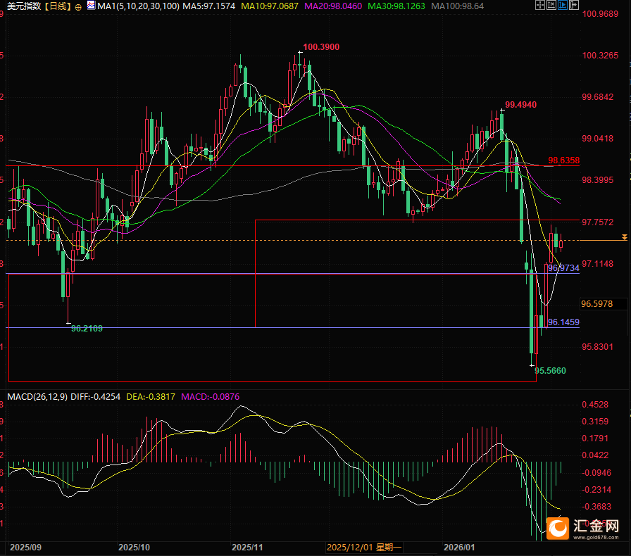Click the double-arrow current price marker
Screen dimensions: 631x556
[x=624, y=239]
